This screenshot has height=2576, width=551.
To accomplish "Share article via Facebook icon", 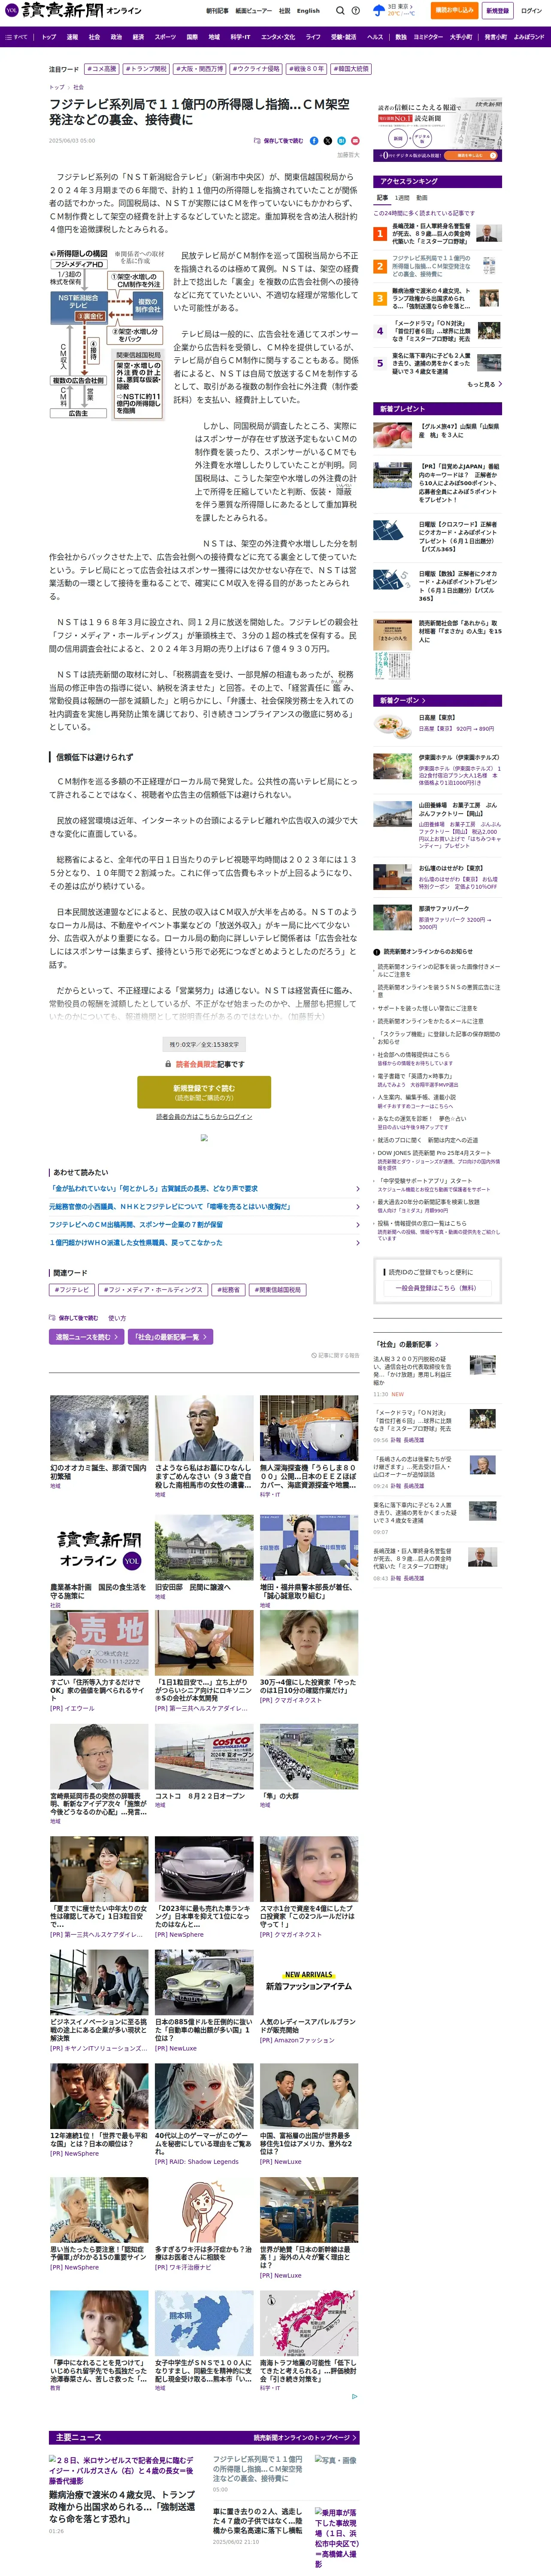I will tap(314, 141).
